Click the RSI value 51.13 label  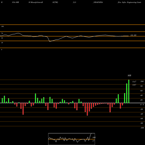[x=133, y=35]
